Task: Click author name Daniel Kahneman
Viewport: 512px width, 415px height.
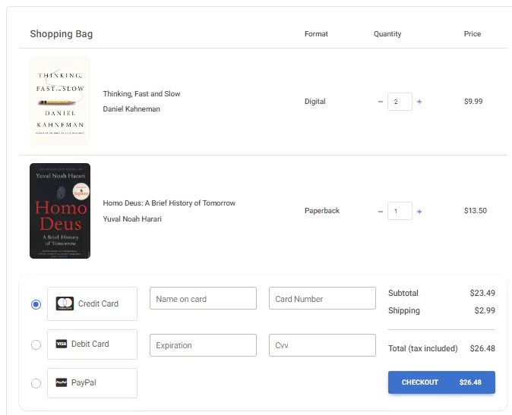Action: pyautogui.click(x=131, y=109)
